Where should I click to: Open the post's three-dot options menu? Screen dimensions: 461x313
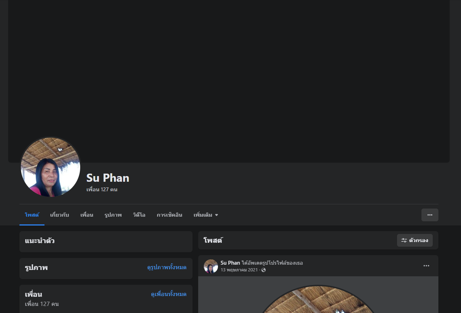pos(426,266)
